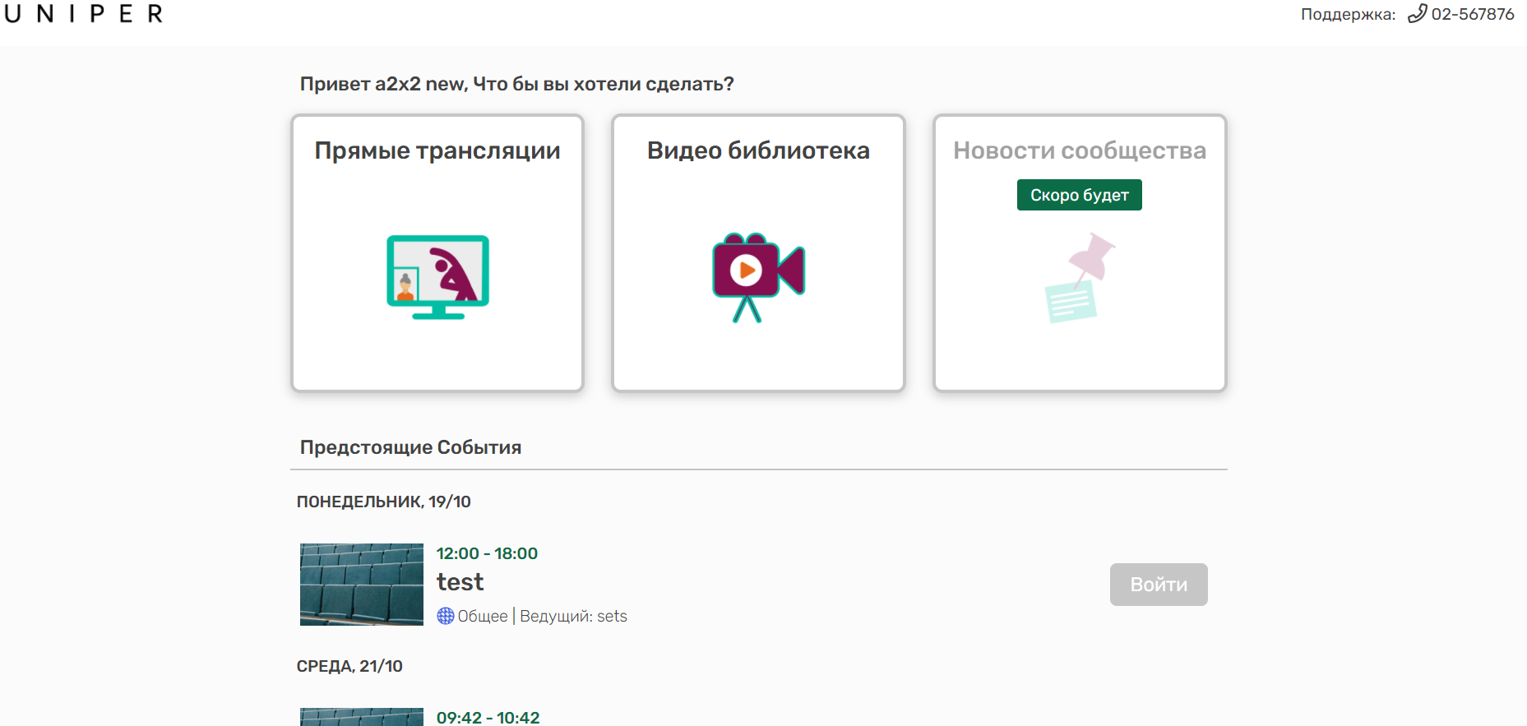Click the UNIPER logo
Image resolution: width=1527 pixels, height=726 pixels.
(x=84, y=14)
